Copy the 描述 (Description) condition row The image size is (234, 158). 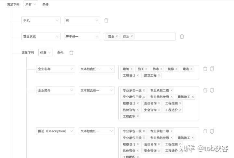(212, 131)
